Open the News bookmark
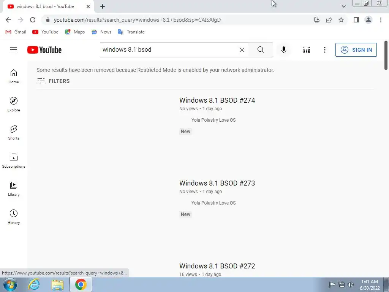The height and width of the screenshot is (292, 389). (x=101, y=32)
